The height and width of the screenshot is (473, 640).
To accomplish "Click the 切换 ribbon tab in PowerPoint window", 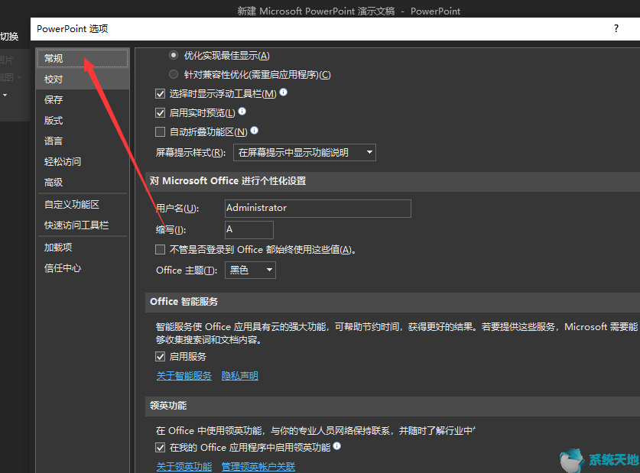I will click(x=9, y=37).
